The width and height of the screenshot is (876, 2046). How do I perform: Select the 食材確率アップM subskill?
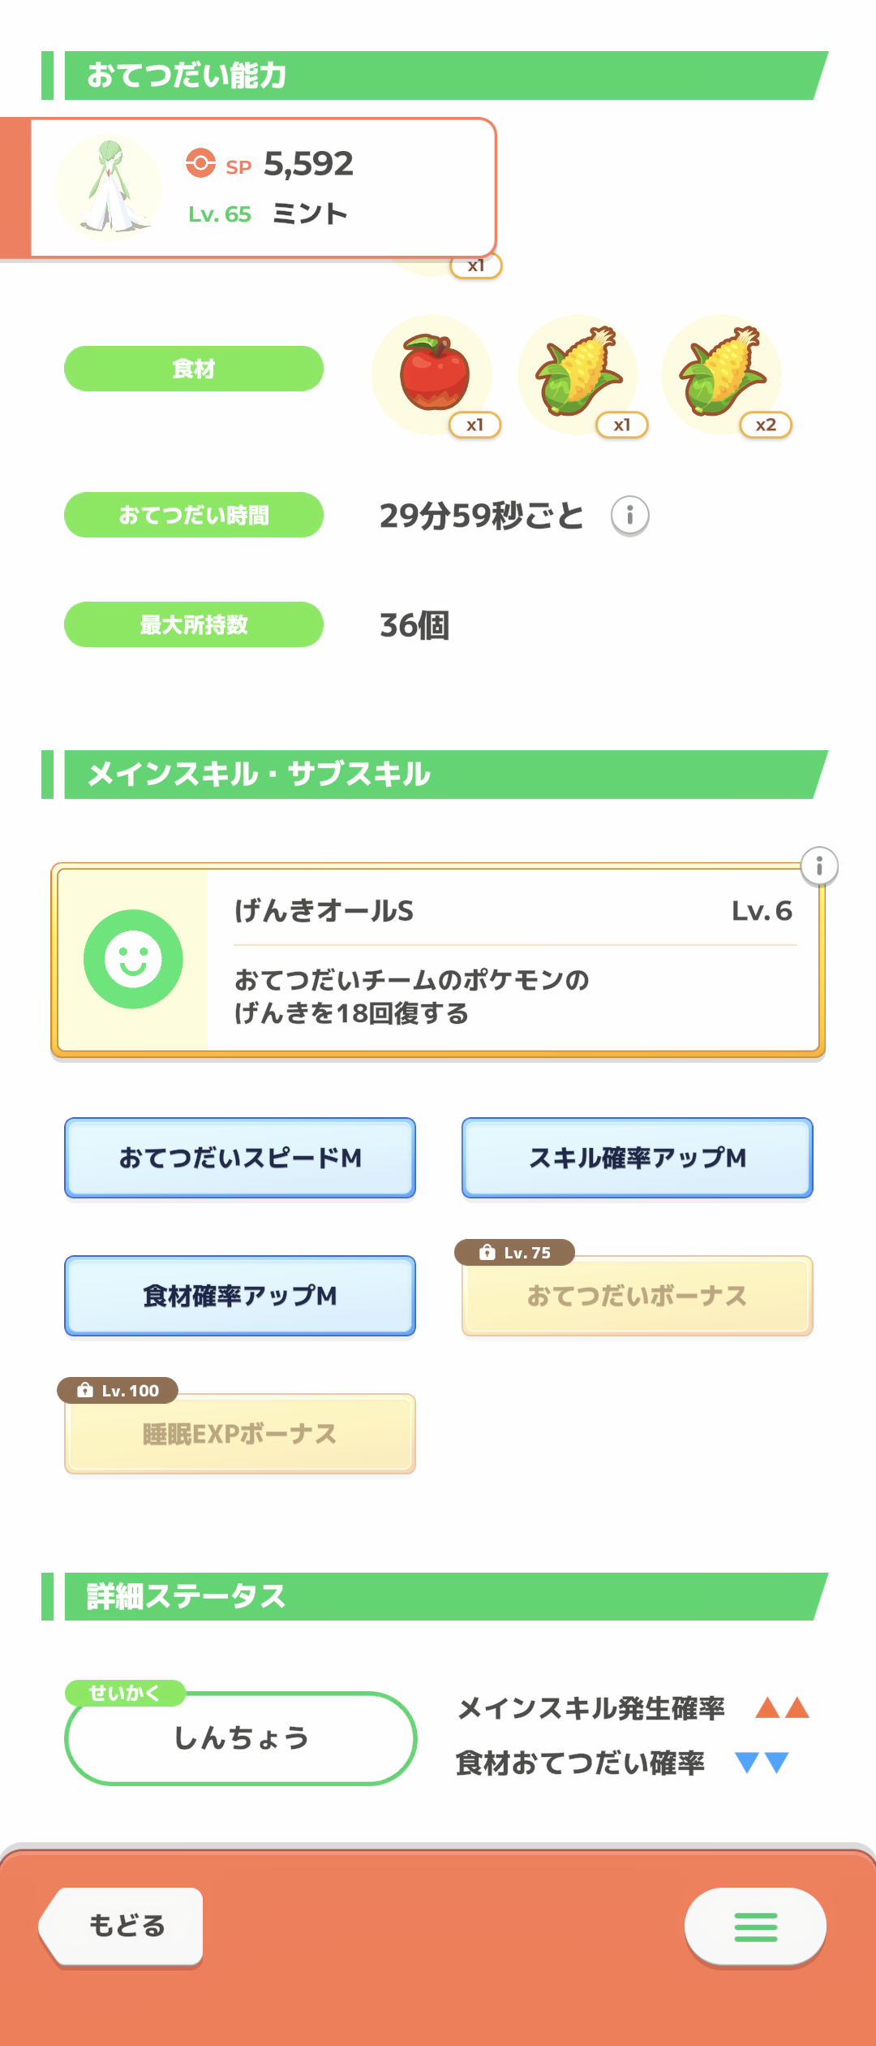pos(240,1296)
